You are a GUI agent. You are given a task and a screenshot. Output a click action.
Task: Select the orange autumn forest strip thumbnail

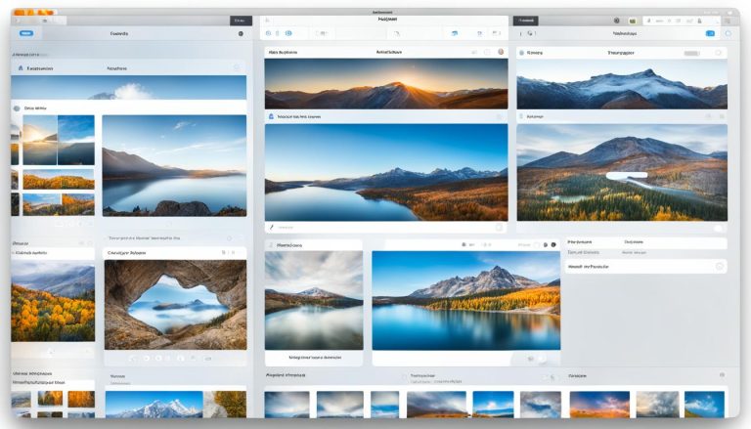(x=59, y=179)
